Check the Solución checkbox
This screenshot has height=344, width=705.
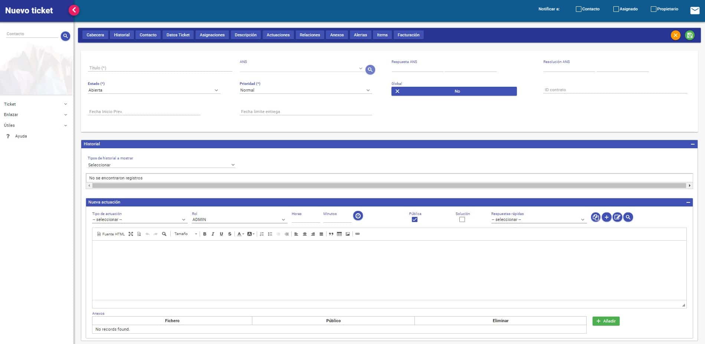pyautogui.click(x=462, y=219)
